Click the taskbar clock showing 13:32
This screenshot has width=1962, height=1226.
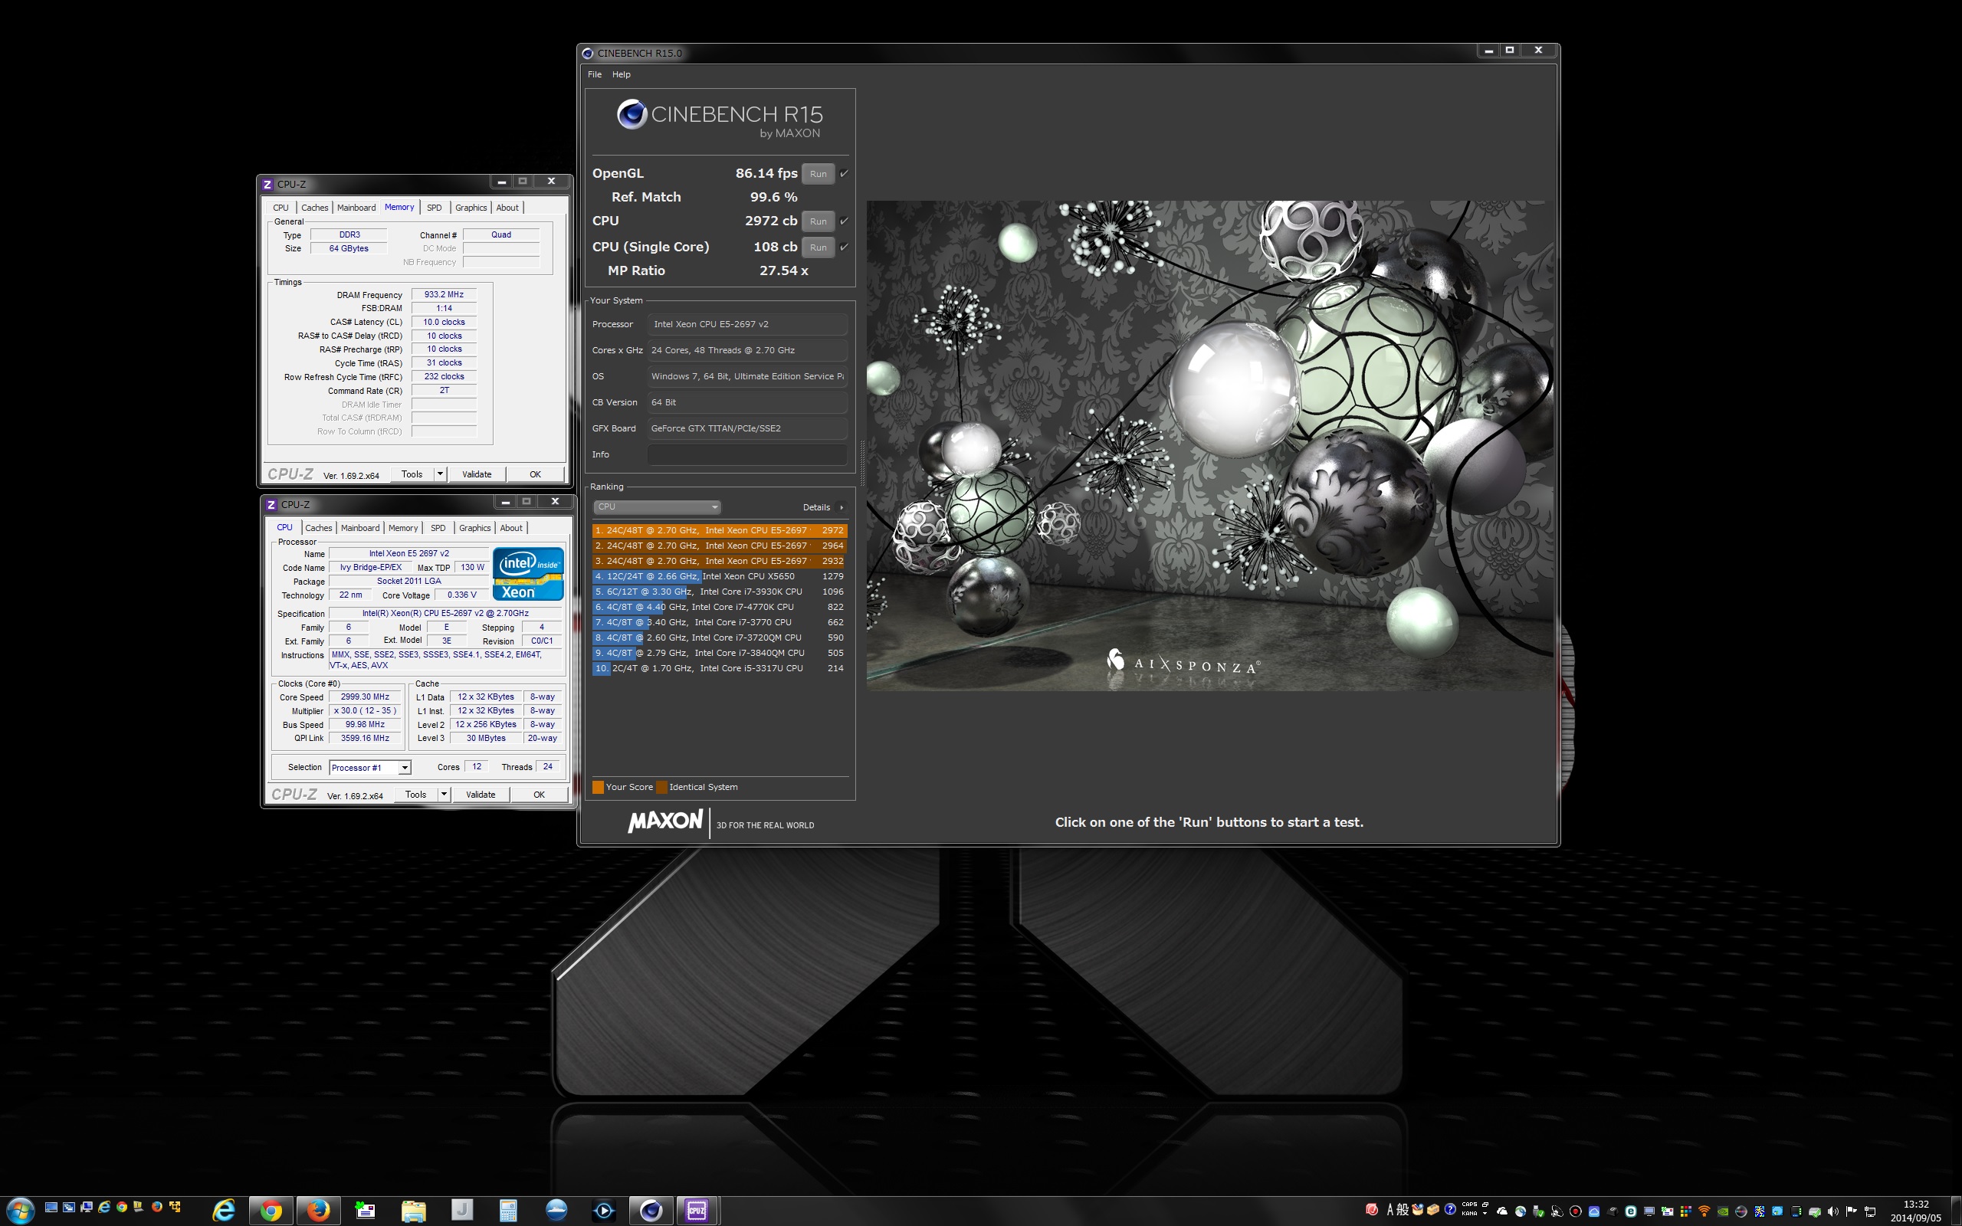pyautogui.click(x=1916, y=1211)
